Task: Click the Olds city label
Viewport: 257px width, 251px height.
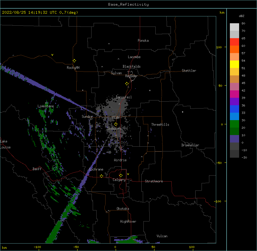Action: point(116,117)
